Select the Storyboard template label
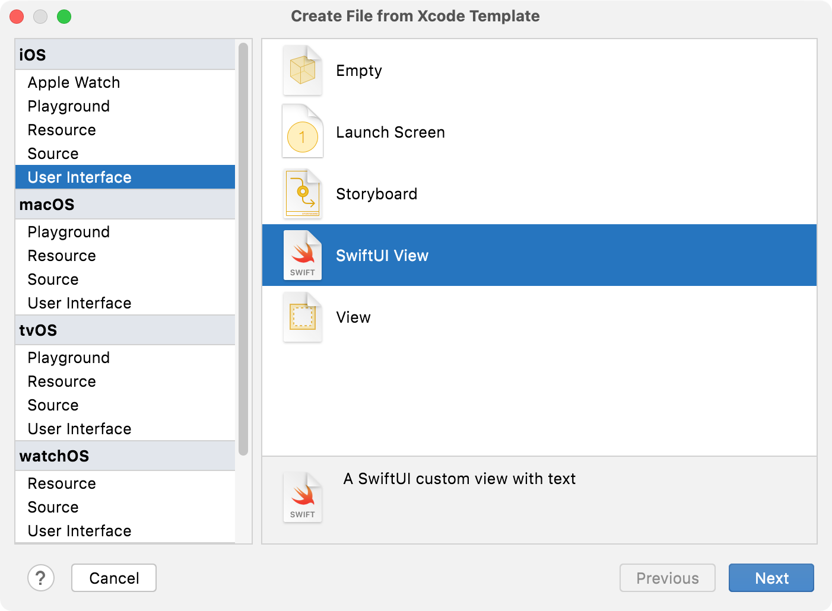This screenshot has height=611, width=832. coord(376,194)
